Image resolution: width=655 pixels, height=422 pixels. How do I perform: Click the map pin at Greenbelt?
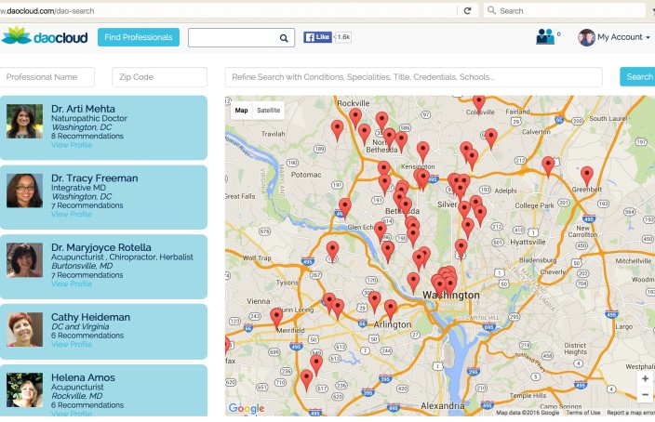pos(587,176)
